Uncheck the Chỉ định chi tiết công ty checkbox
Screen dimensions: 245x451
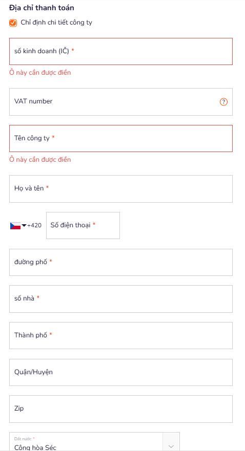click(x=13, y=23)
